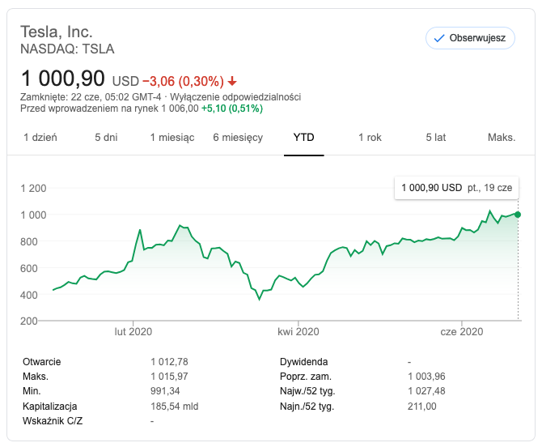Screen dimensions: 542x447
Task: Click the blue checkmark icon in Obserwujesz
Action: click(439, 38)
